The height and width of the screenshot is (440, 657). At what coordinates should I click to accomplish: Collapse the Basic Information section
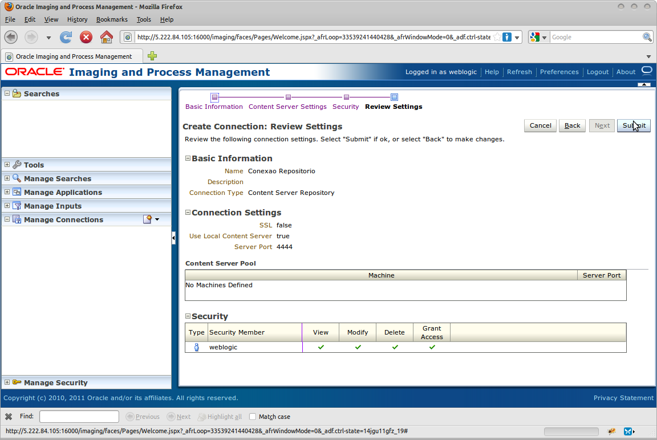click(188, 158)
